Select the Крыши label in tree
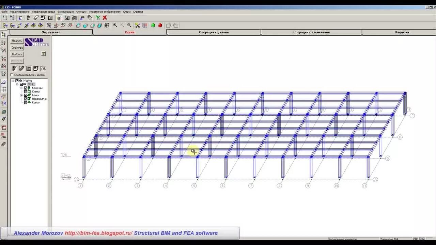The width and height of the screenshot is (436, 245). 36,102
